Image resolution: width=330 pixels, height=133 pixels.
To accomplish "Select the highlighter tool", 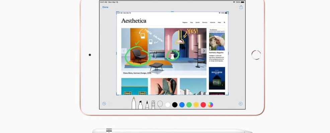I will point(140,104).
